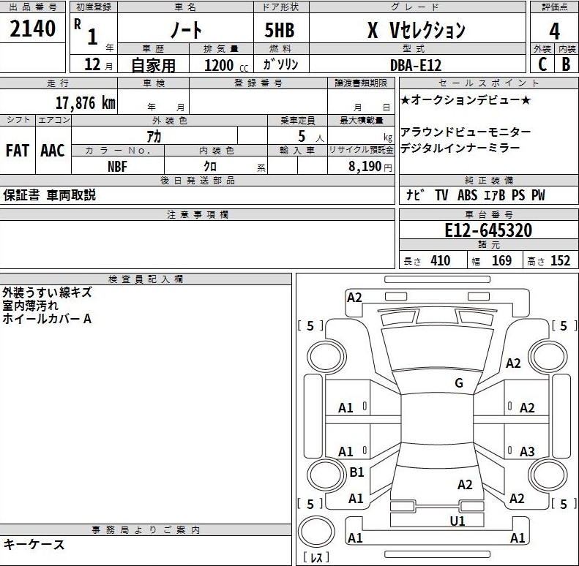
Task: Click model code DBA-E12
Action: coord(416,65)
